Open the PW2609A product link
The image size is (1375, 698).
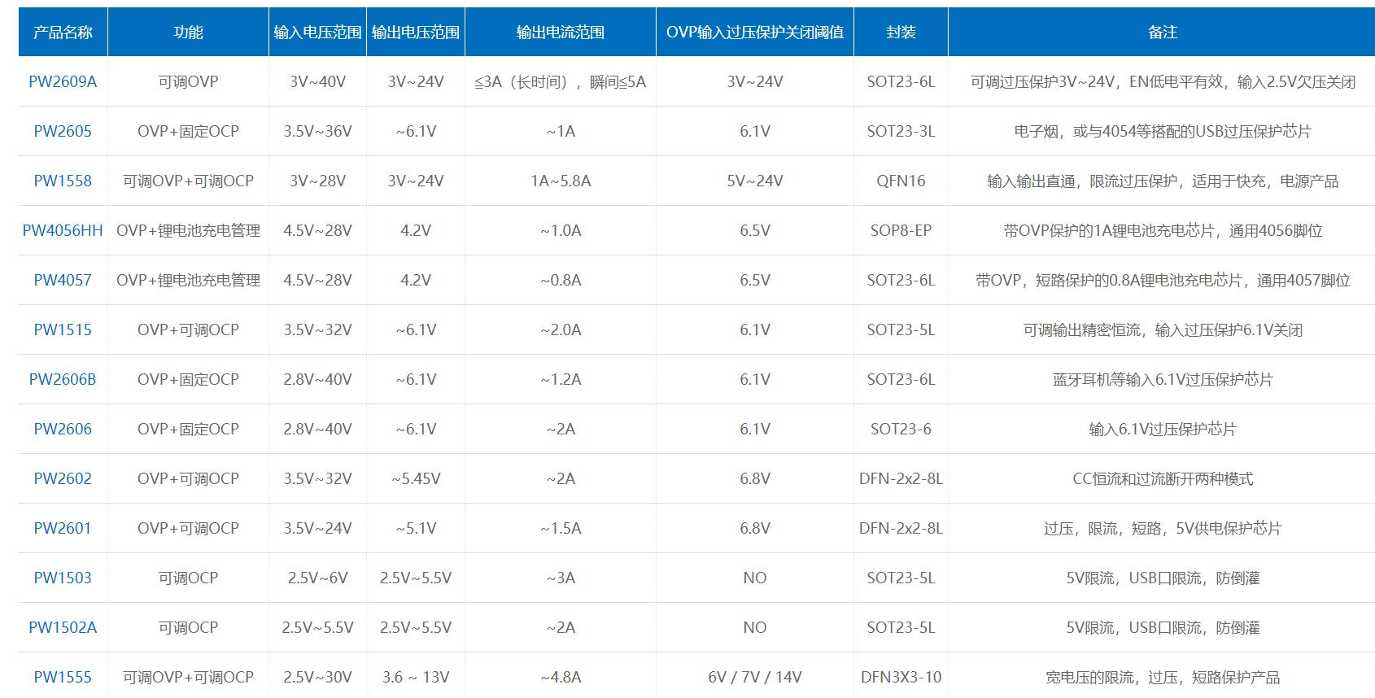[x=63, y=81]
